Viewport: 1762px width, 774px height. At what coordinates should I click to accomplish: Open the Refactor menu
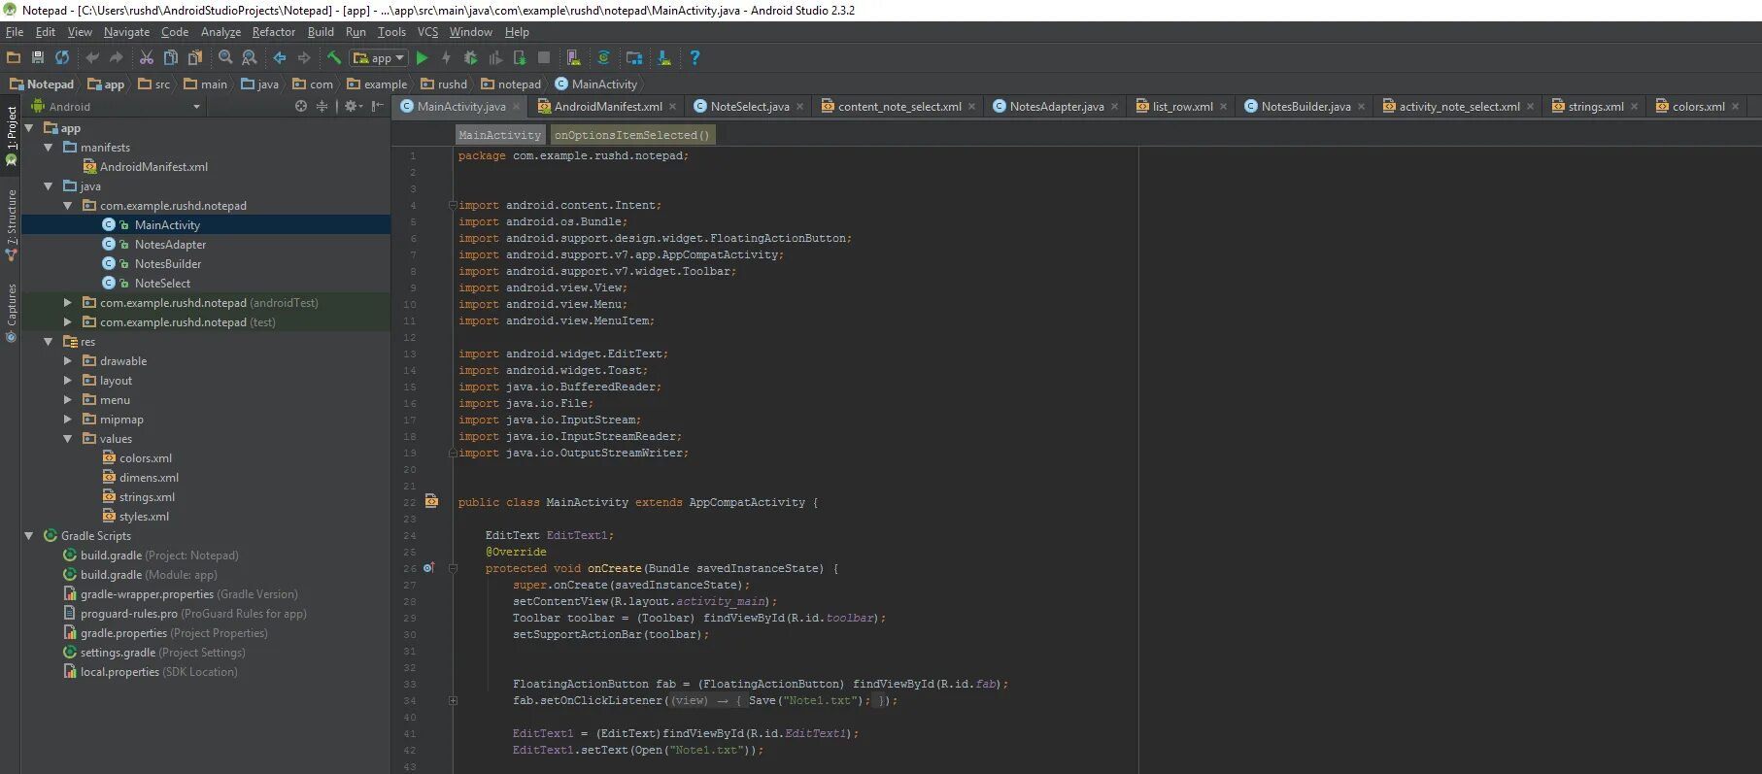coord(274,32)
